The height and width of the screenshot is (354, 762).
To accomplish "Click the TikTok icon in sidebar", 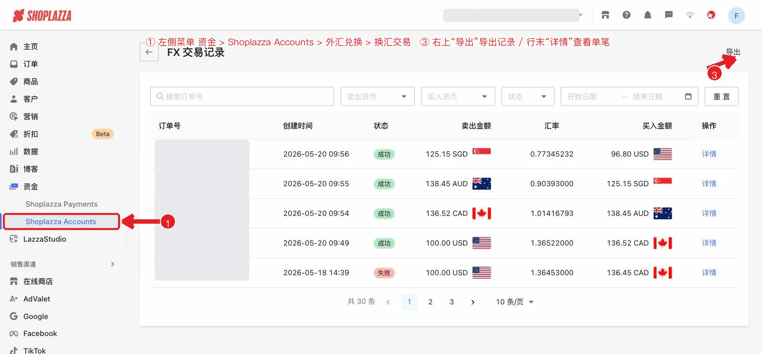I will (x=14, y=351).
